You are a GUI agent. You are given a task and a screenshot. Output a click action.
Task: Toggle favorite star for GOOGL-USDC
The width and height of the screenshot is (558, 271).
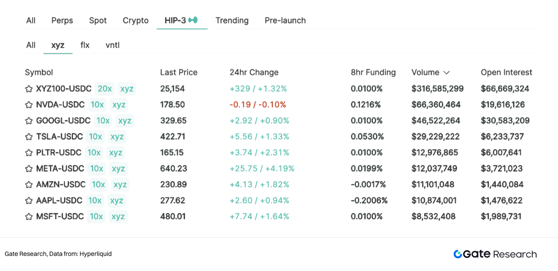pos(29,121)
